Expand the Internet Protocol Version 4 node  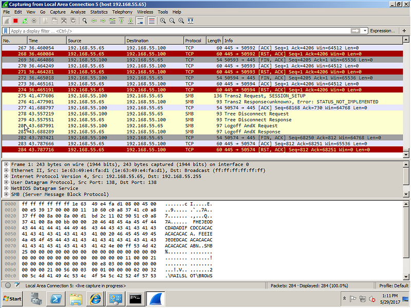[6, 176]
